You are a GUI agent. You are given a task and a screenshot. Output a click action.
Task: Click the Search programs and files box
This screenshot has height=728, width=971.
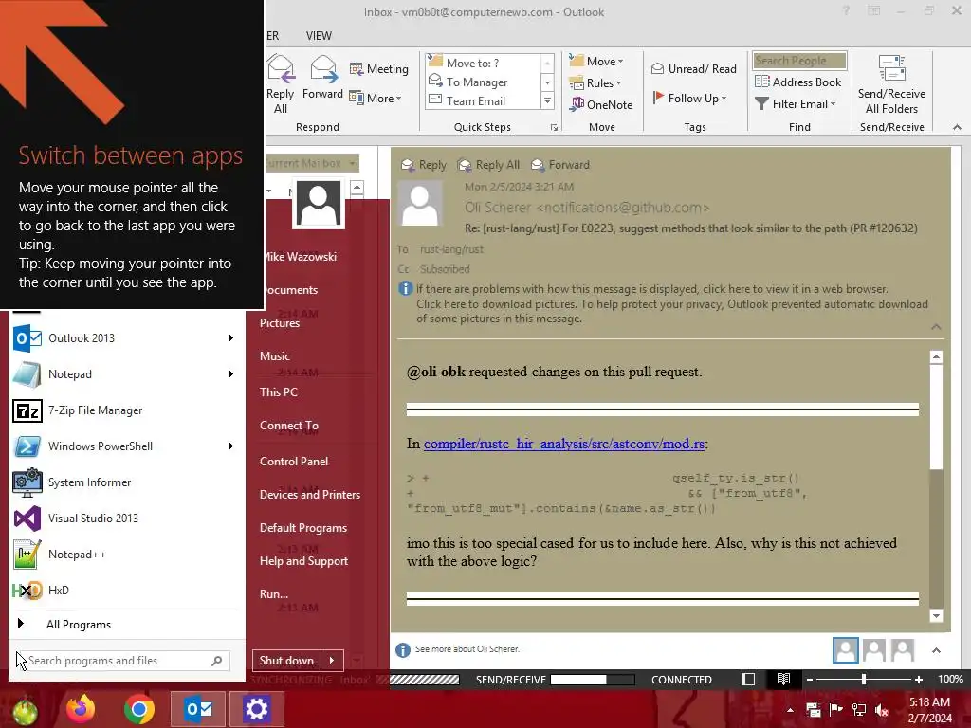coord(122,661)
